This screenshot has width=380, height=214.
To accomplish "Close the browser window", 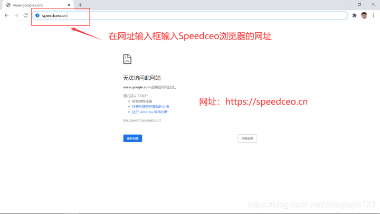I will tap(373, 4).
